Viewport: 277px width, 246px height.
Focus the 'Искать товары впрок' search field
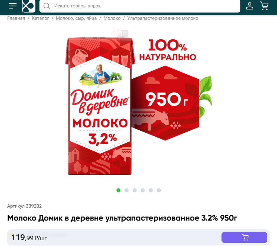pos(140,6)
